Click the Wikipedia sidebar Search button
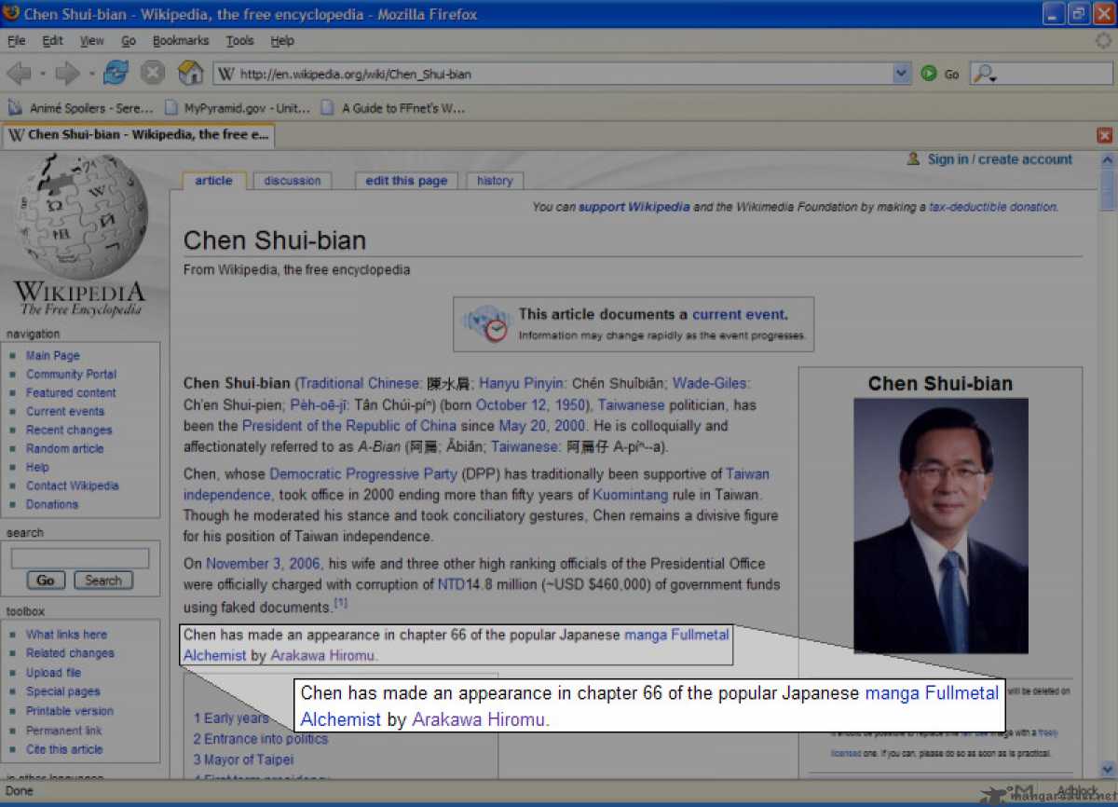 [103, 580]
